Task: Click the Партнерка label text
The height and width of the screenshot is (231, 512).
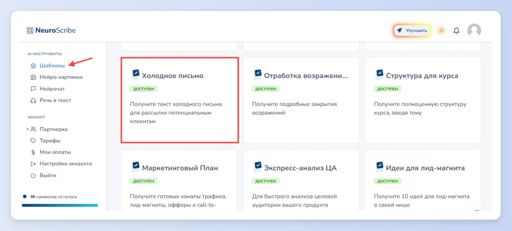Action: [x=53, y=129]
